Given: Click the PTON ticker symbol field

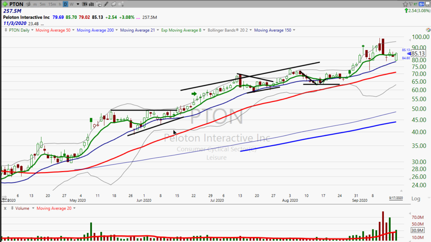Looking at the screenshot, I should click(x=16, y=4).
